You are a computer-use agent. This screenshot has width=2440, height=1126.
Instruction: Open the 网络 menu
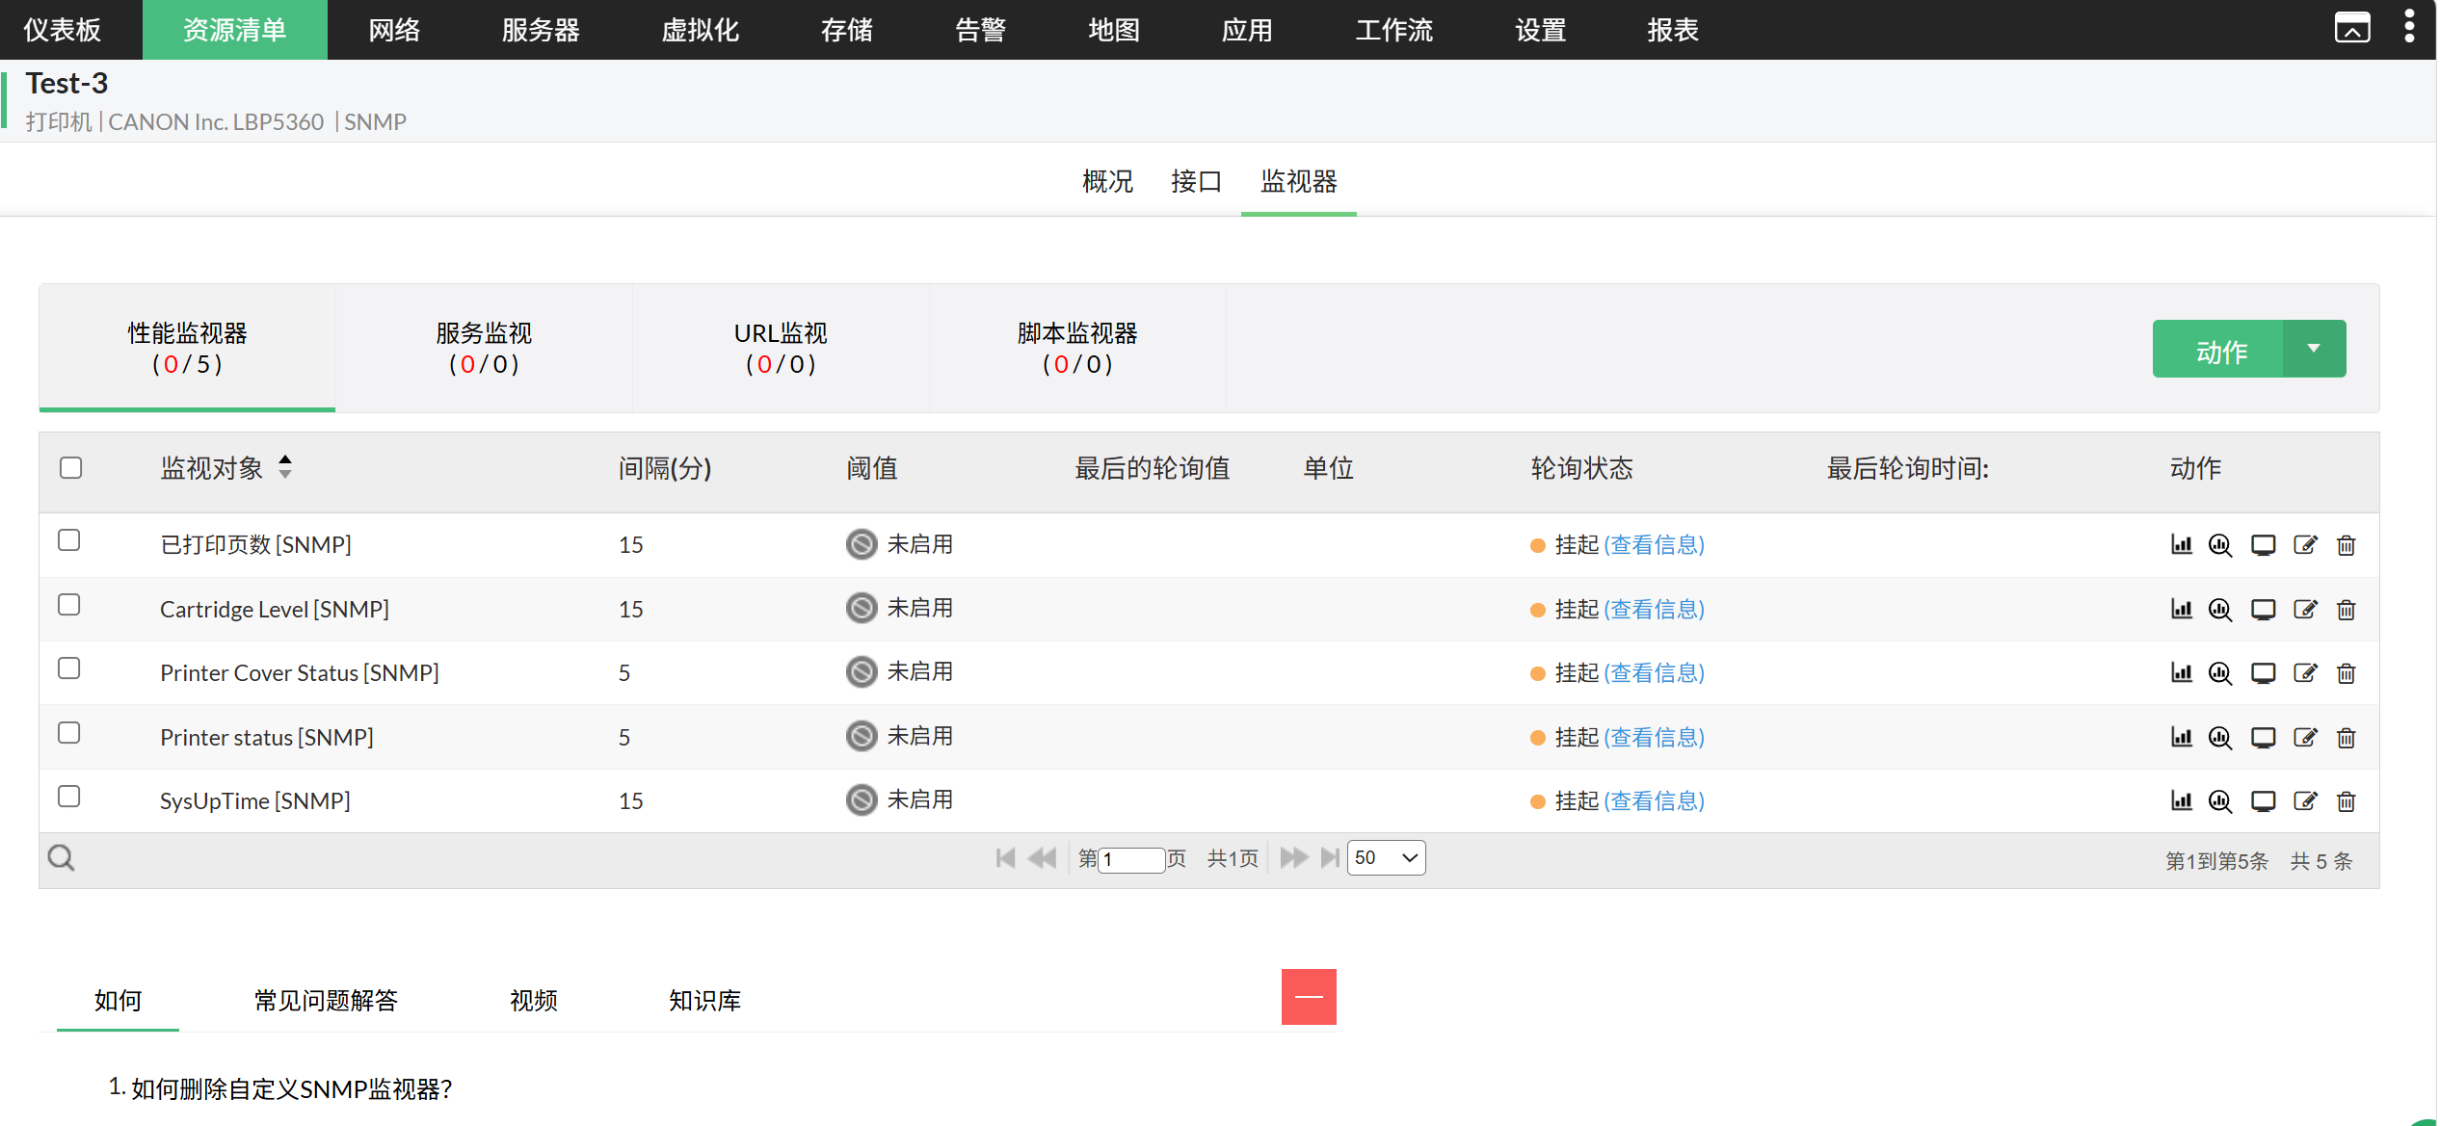(394, 30)
